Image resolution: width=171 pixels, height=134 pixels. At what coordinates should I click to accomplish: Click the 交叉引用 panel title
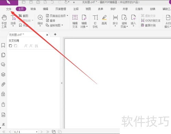coord(14,41)
